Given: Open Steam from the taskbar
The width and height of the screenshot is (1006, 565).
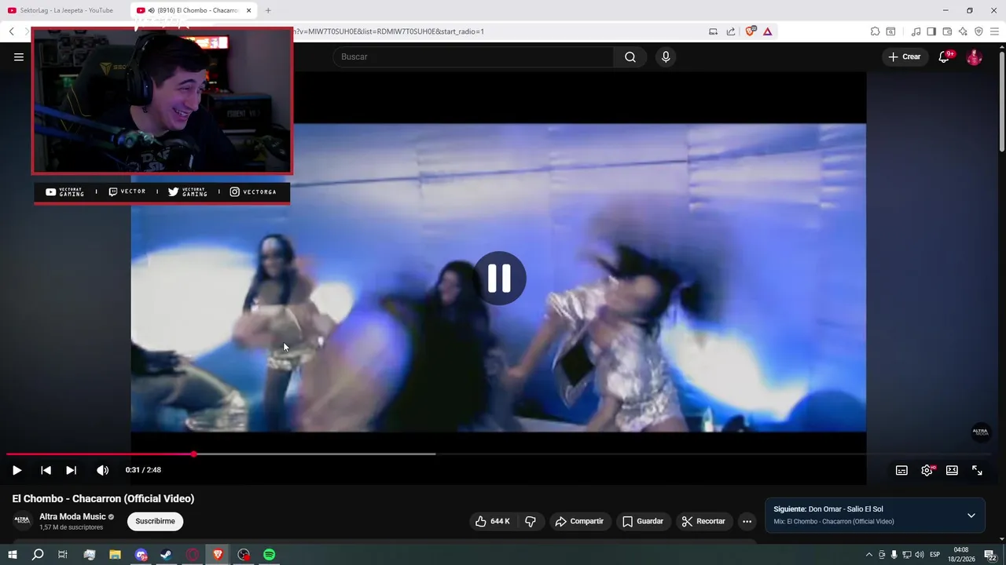Looking at the screenshot, I should pyautogui.click(x=167, y=555).
